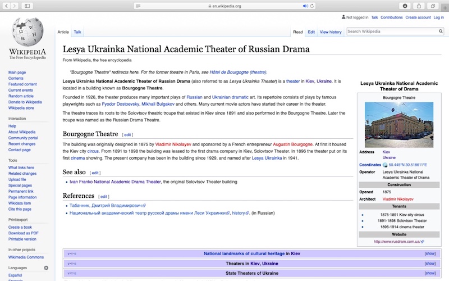Image resolution: width=449 pixels, height=281 pixels.
Task: Open Safari downloads button
Action: (x=405, y=6)
